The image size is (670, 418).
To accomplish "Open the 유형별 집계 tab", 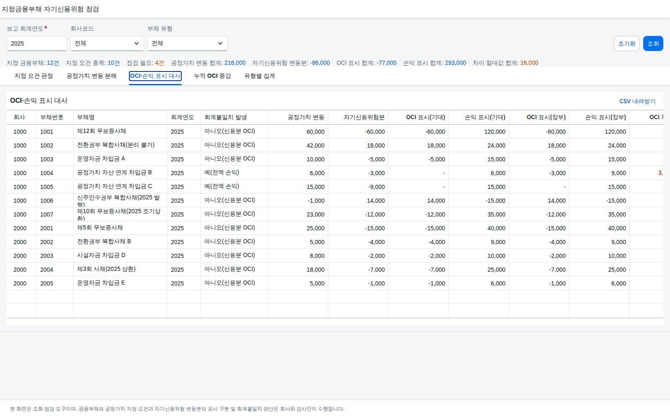I will click(x=260, y=76).
